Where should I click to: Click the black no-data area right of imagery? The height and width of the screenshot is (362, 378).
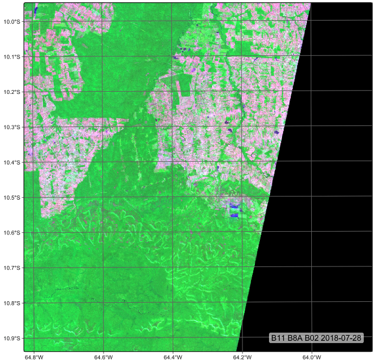[331, 163]
